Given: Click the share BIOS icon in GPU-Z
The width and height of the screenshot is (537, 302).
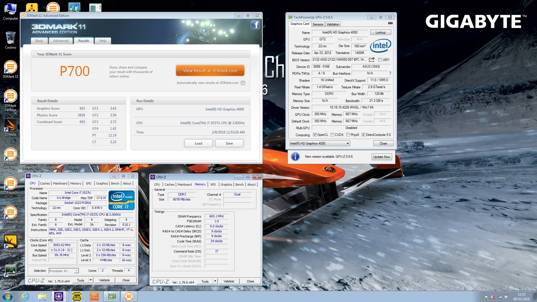Looking at the screenshot, I should point(372,60).
